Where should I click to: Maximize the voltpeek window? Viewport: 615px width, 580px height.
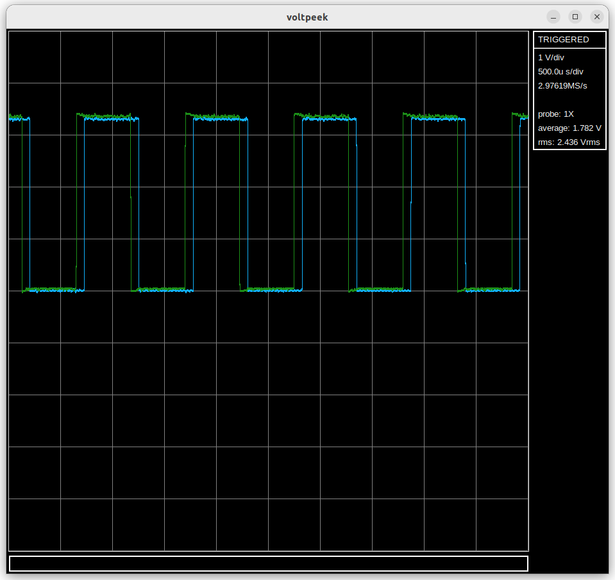(575, 17)
